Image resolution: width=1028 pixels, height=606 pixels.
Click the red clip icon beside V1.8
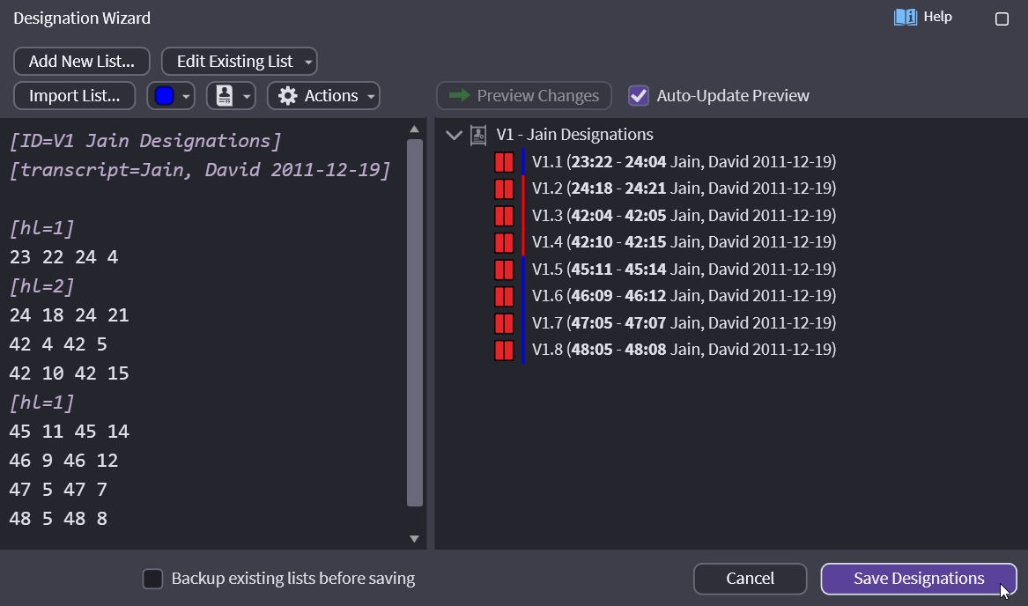point(504,350)
